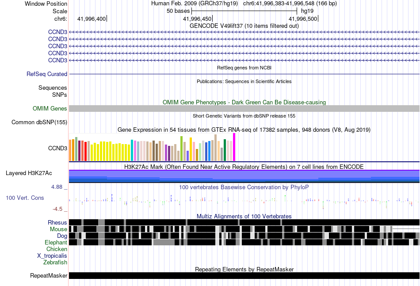Click the Chicken alignment row label
Image resolution: width=420 pixels, height=286 pixels.
(57, 249)
